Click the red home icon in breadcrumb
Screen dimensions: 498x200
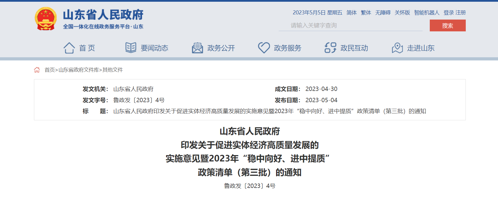37,70
